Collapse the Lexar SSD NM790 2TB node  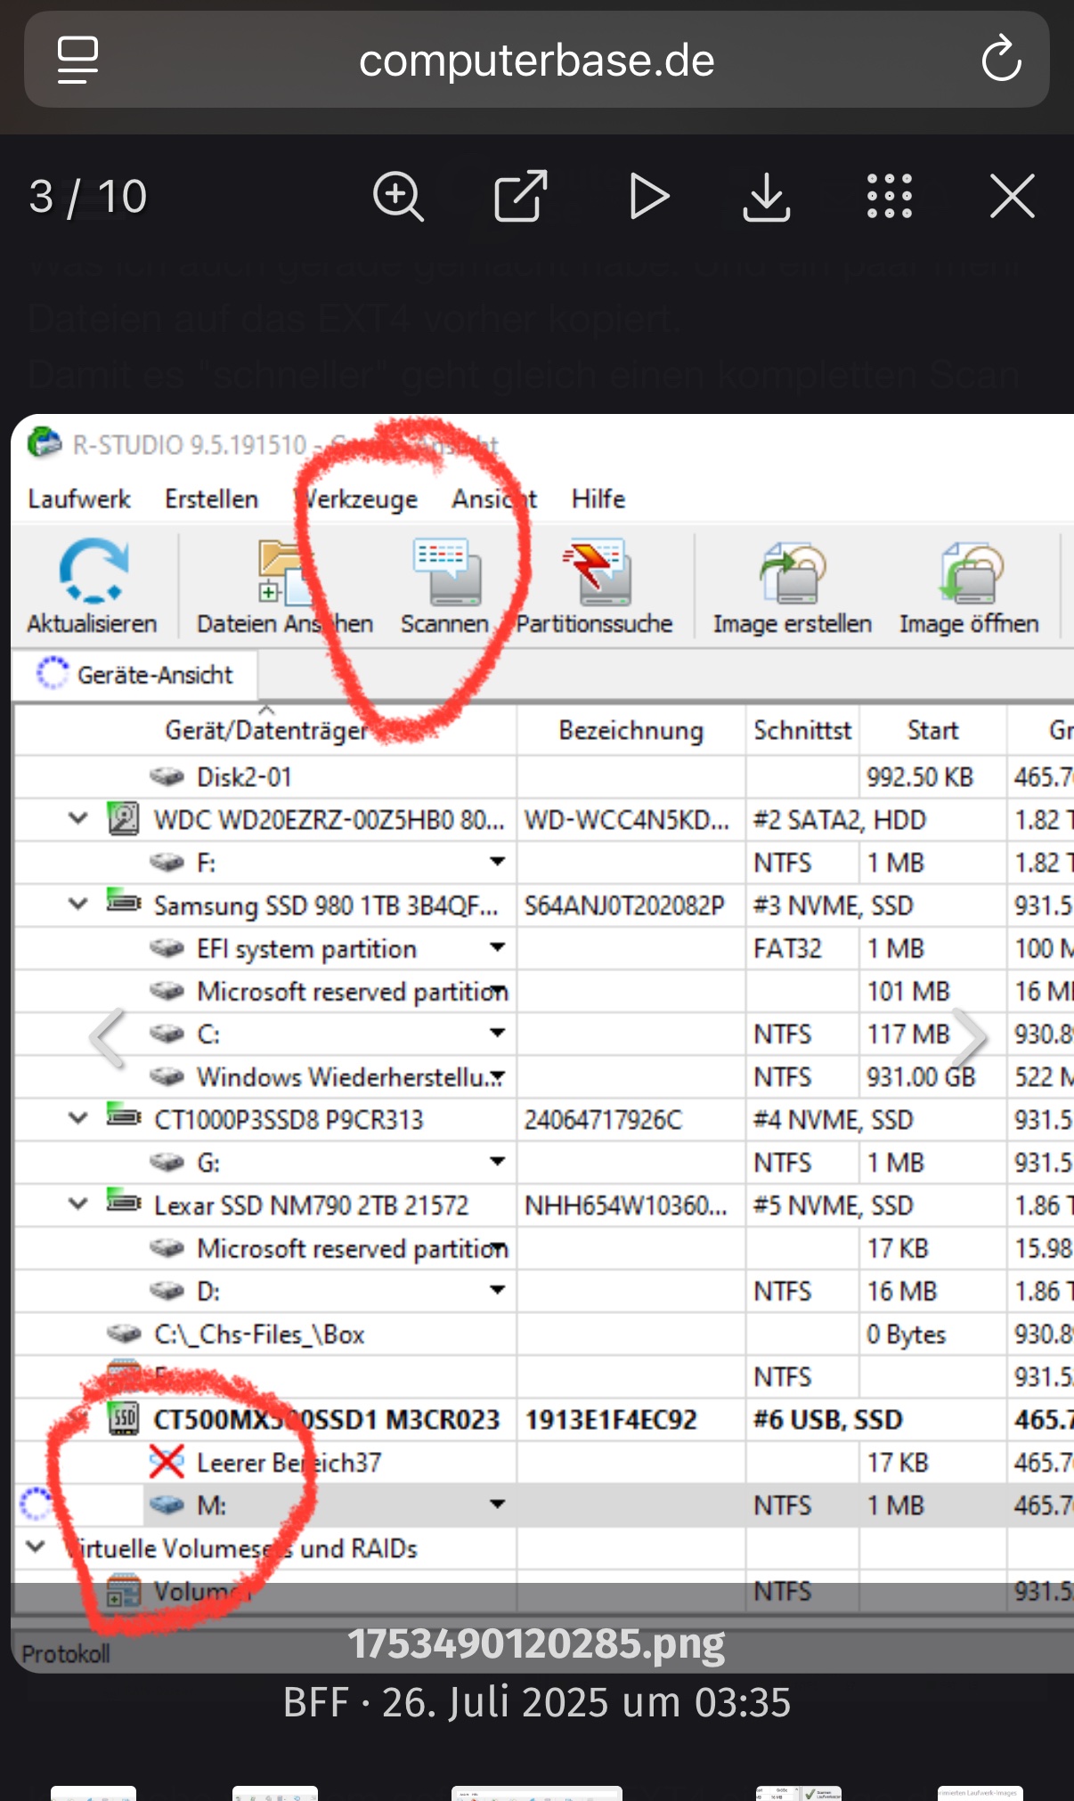78,1204
